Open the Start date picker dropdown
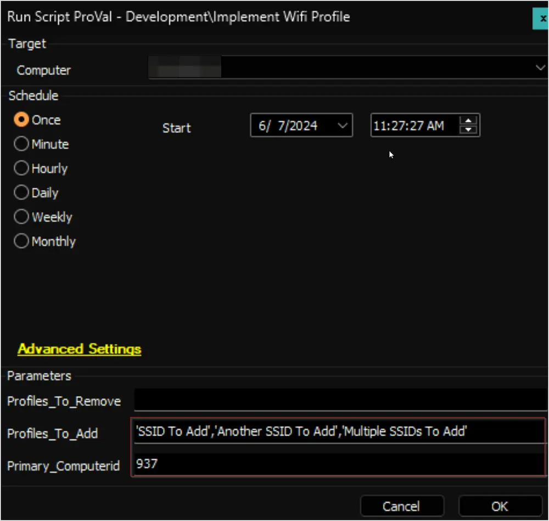This screenshot has height=521, width=549. tap(343, 125)
